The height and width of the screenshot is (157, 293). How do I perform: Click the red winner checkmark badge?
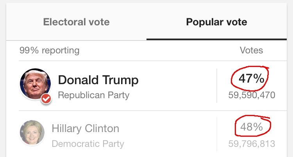click(x=46, y=99)
